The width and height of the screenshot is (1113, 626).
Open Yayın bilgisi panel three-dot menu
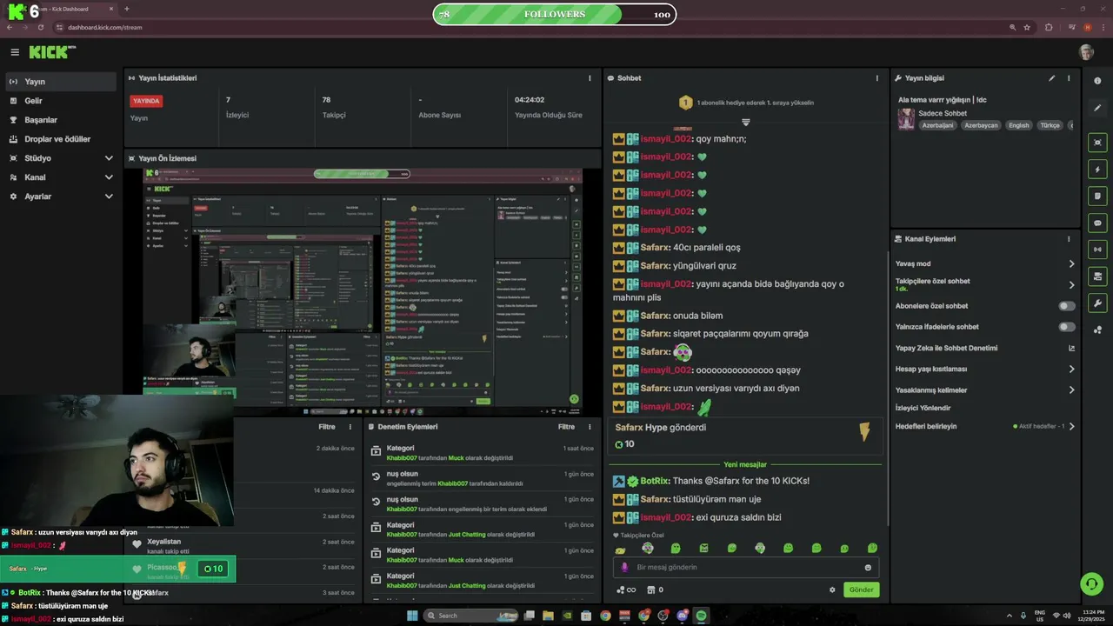[1069, 78]
